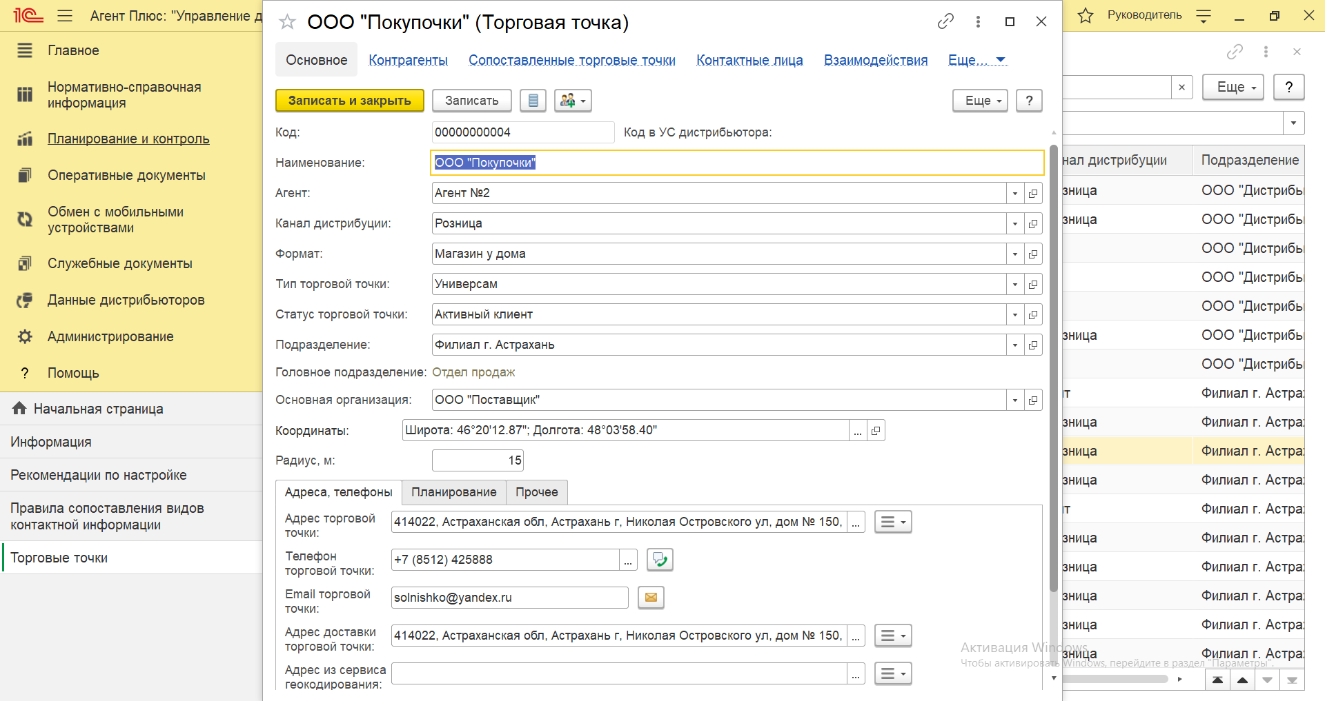Image resolution: width=1325 pixels, height=701 pixels.
Task: Click the Код field 00000000004
Action: point(523,132)
